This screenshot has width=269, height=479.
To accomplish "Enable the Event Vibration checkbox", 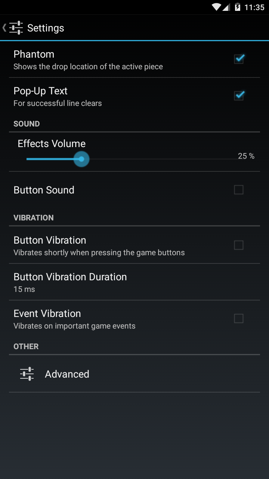I will click(x=239, y=318).
